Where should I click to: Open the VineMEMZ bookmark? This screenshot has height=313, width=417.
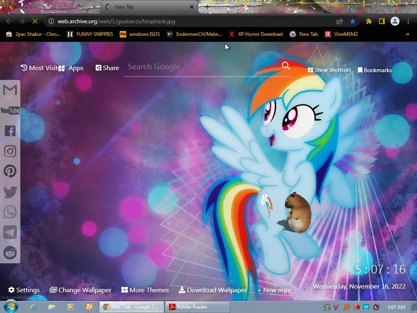pyautogui.click(x=341, y=34)
